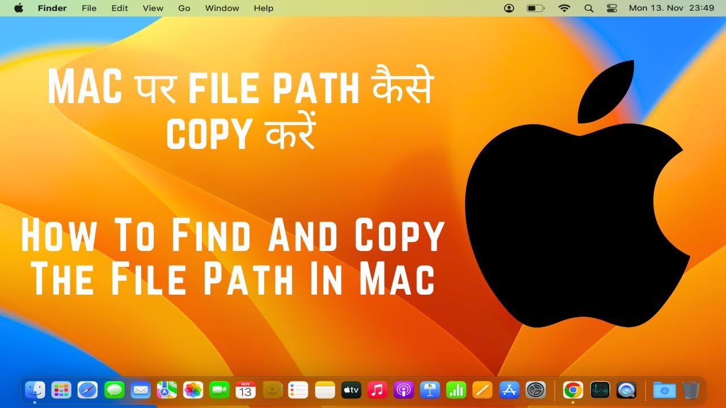Open the Finder application menu
The width and height of the screenshot is (726, 408).
click(52, 8)
